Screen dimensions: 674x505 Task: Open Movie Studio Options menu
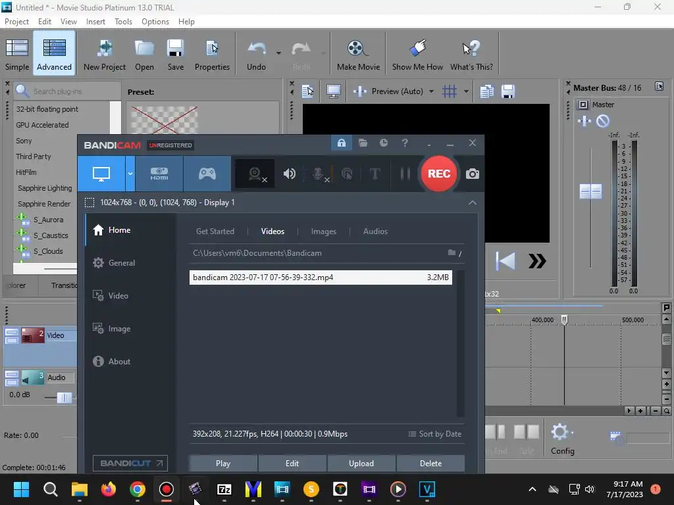(x=155, y=22)
